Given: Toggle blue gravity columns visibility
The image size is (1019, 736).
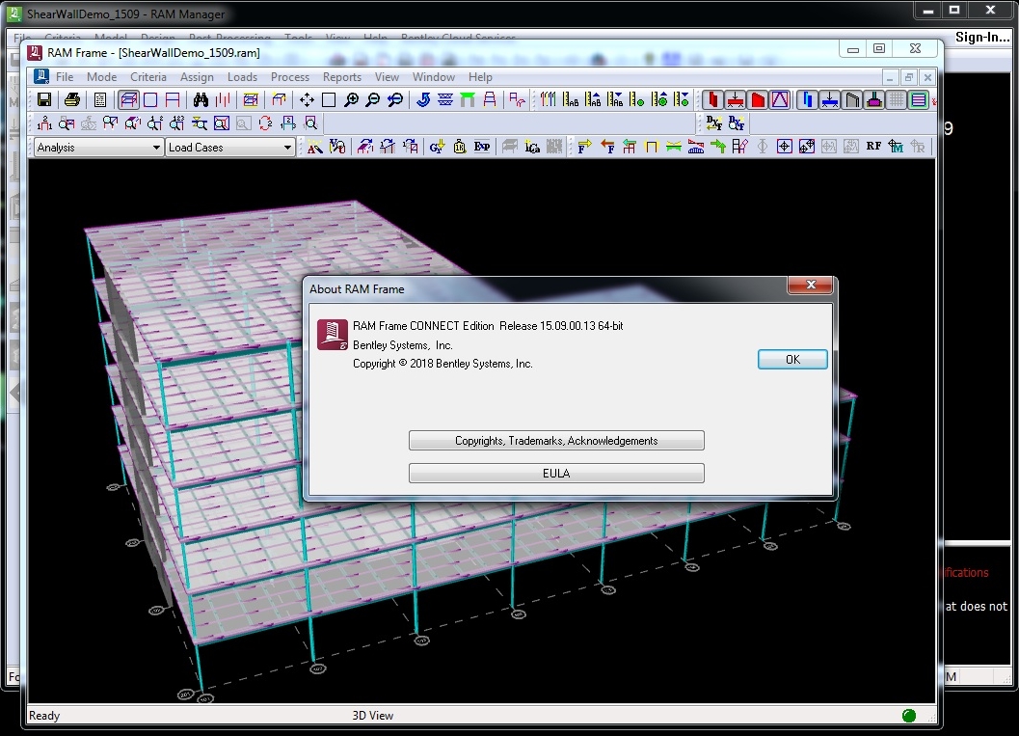Looking at the screenshot, I should pyautogui.click(x=807, y=99).
